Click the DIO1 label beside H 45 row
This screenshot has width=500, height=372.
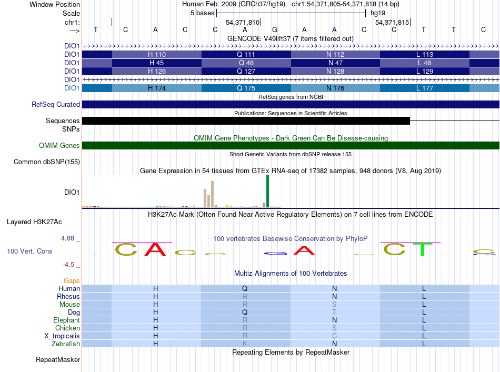[72, 63]
